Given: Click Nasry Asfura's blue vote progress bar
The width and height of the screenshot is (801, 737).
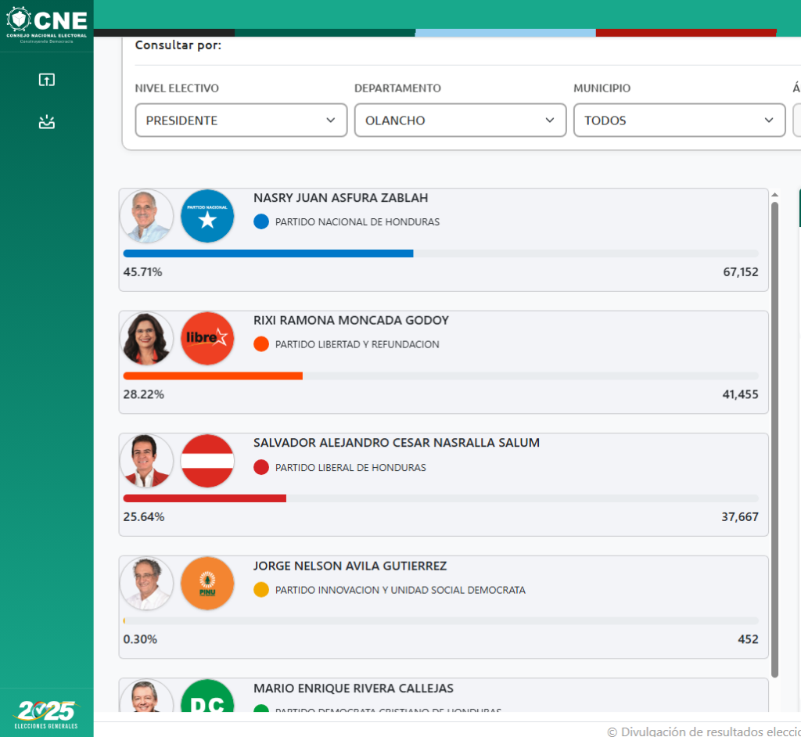Looking at the screenshot, I should tap(268, 253).
